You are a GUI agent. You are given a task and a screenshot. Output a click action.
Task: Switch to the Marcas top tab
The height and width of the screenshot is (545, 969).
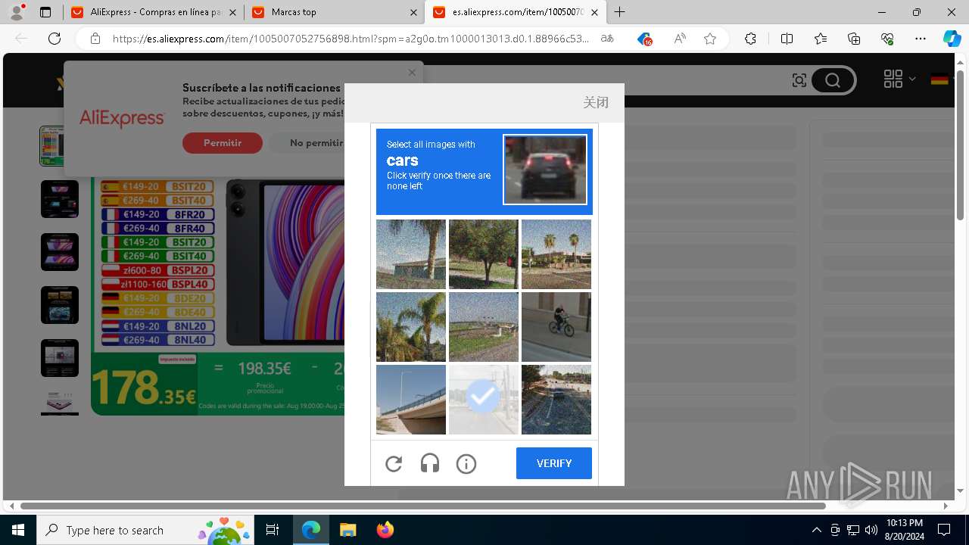click(335, 12)
